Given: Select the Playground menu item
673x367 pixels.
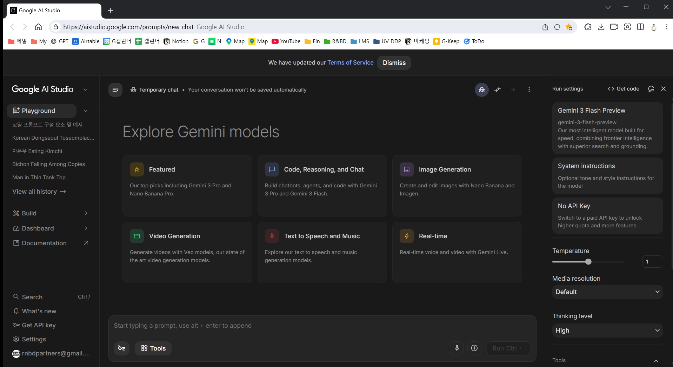Looking at the screenshot, I should tap(41, 111).
